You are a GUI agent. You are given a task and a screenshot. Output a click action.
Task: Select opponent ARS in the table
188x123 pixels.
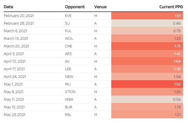point(68,54)
